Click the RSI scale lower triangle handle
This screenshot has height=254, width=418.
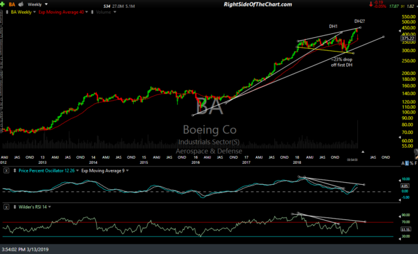(400, 239)
